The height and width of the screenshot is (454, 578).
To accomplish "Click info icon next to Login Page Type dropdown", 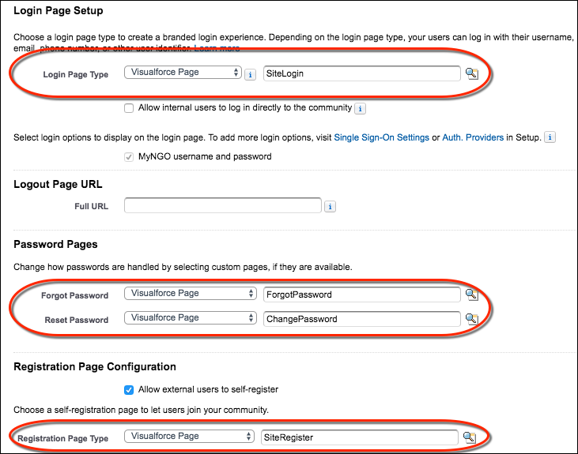I will (x=250, y=74).
